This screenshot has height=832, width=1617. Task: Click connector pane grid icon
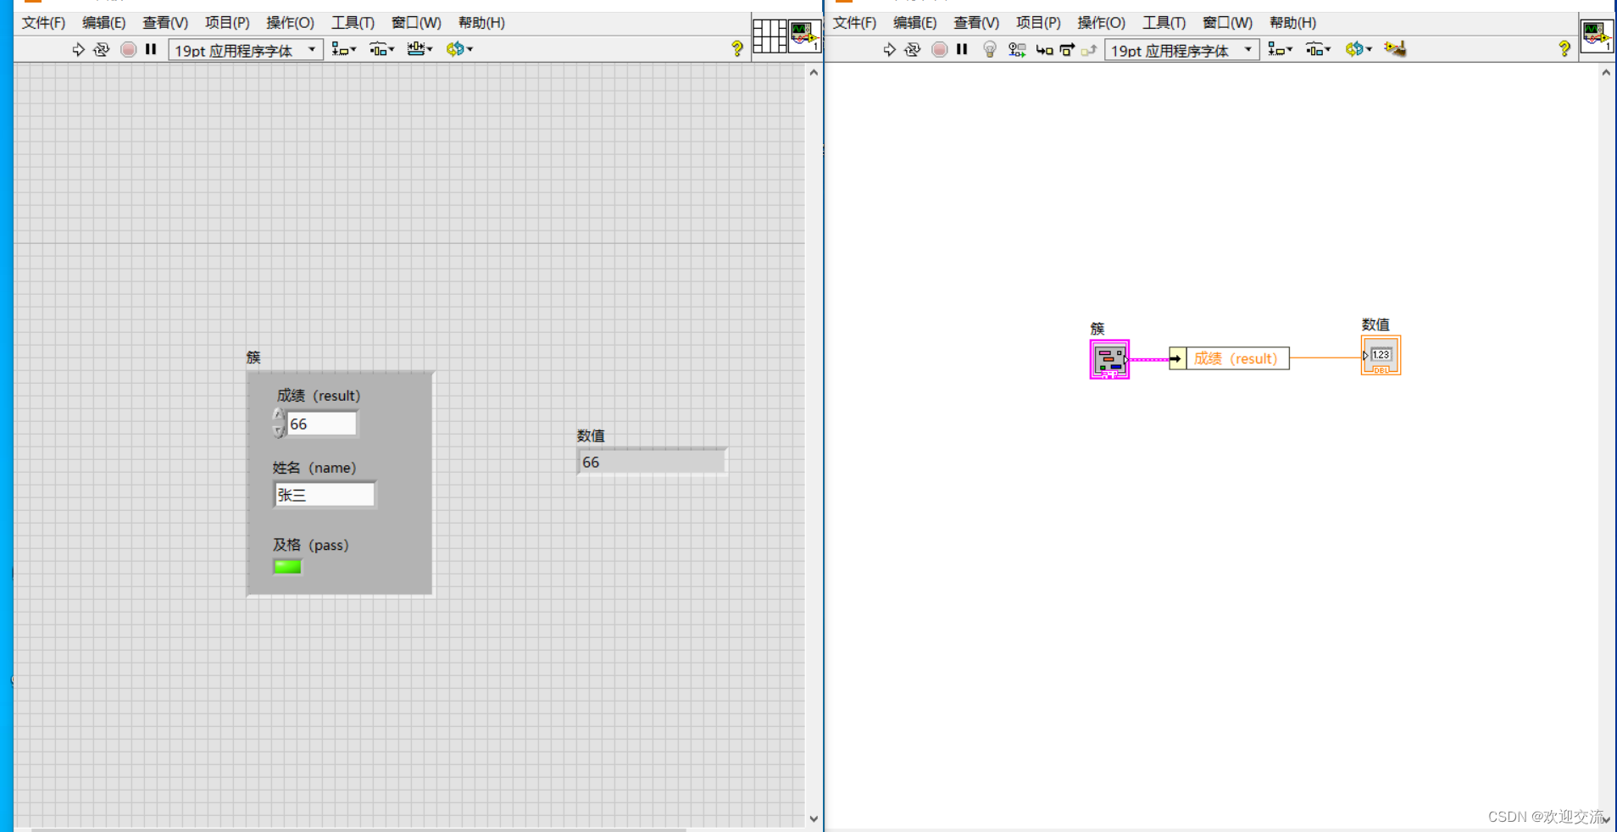770,36
